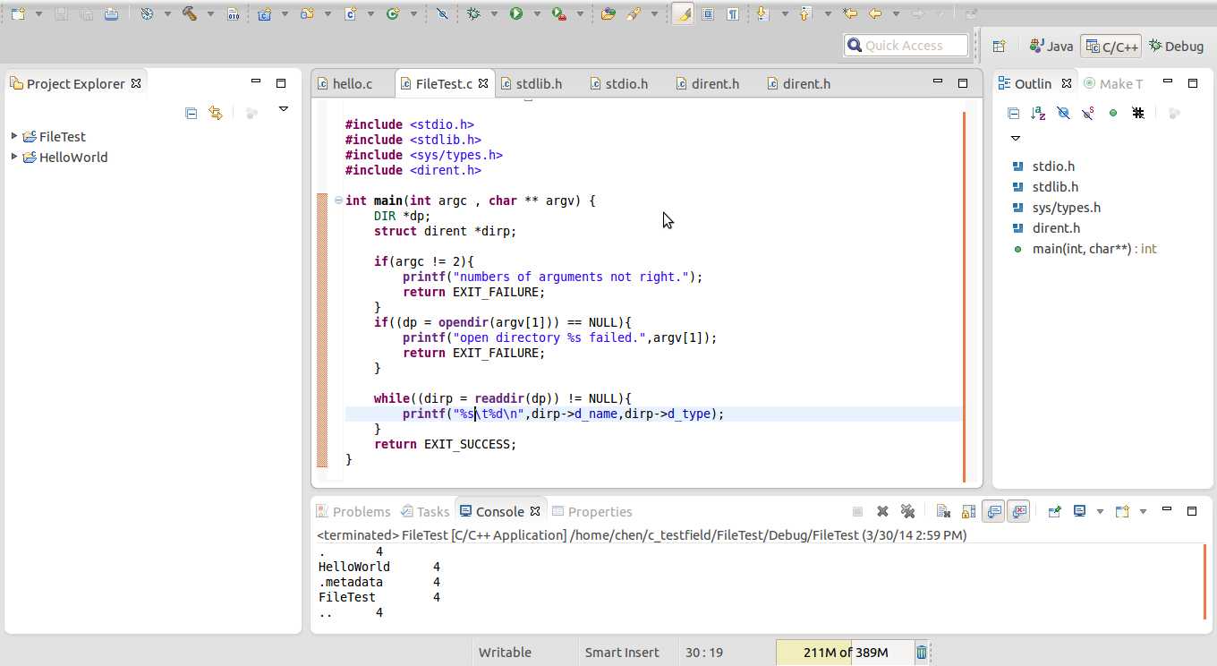Click the Open Perspective icon
Screen dimensions: 1217x666
coord(1000,46)
